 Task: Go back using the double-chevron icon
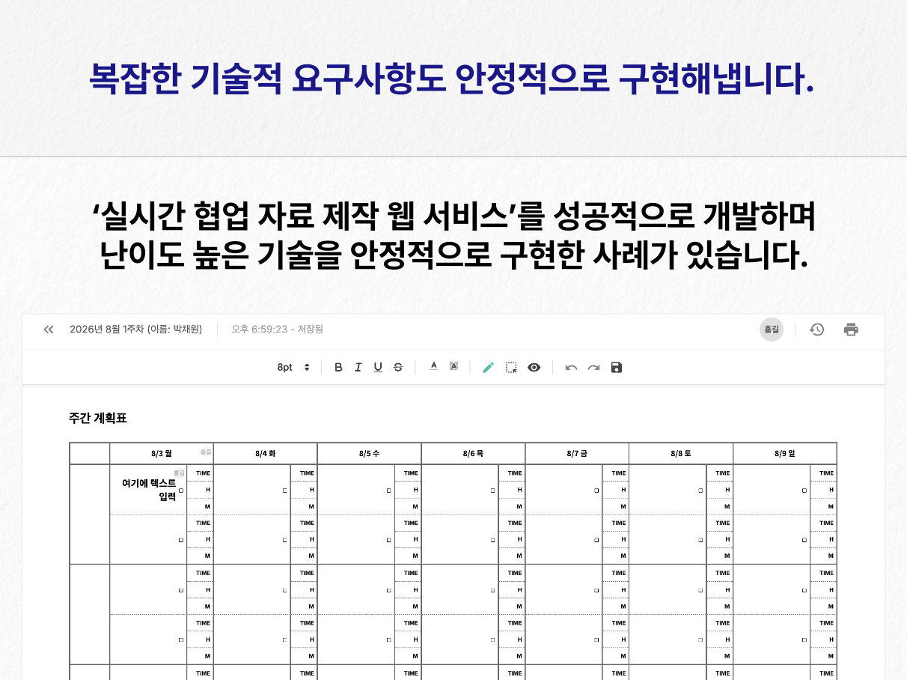click(49, 330)
